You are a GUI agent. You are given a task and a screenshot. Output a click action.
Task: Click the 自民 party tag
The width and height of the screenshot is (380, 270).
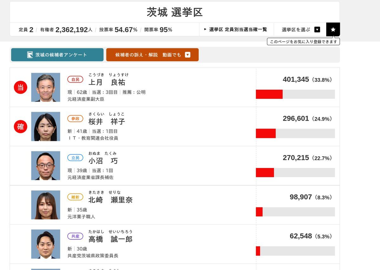[75, 80]
